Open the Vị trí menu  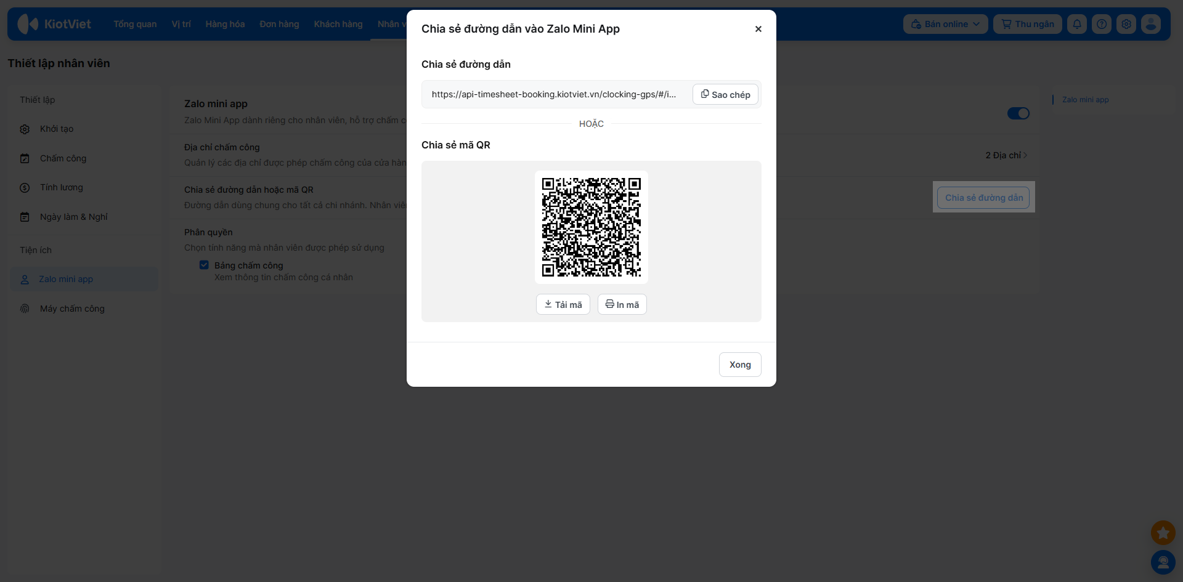pos(181,24)
